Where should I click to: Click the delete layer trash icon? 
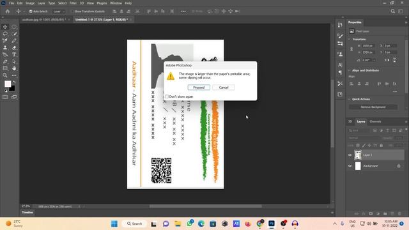pos(399,213)
